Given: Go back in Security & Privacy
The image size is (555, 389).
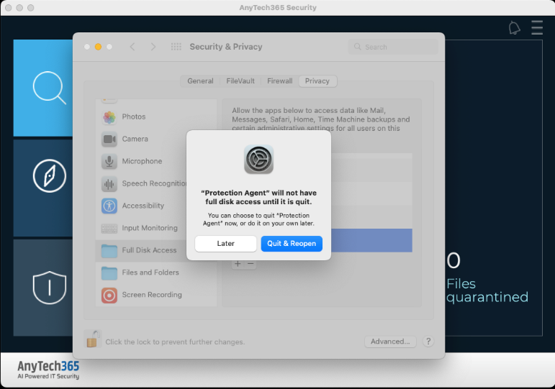Looking at the screenshot, I should (x=132, y=47).
